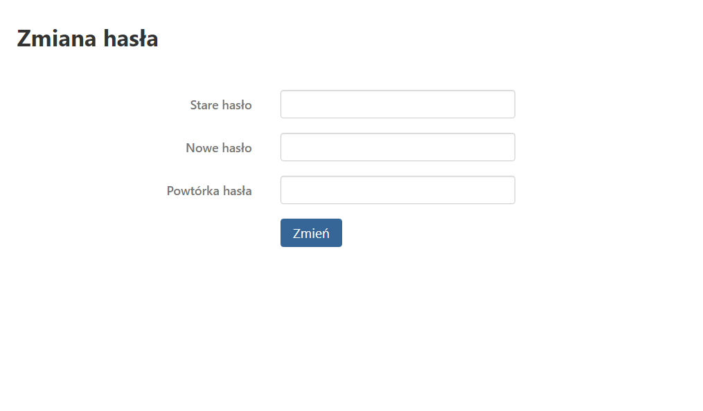Screen dimensions: 703x411
Task: Select the field beside Powtórka hasła
Action: pos(398,190)
